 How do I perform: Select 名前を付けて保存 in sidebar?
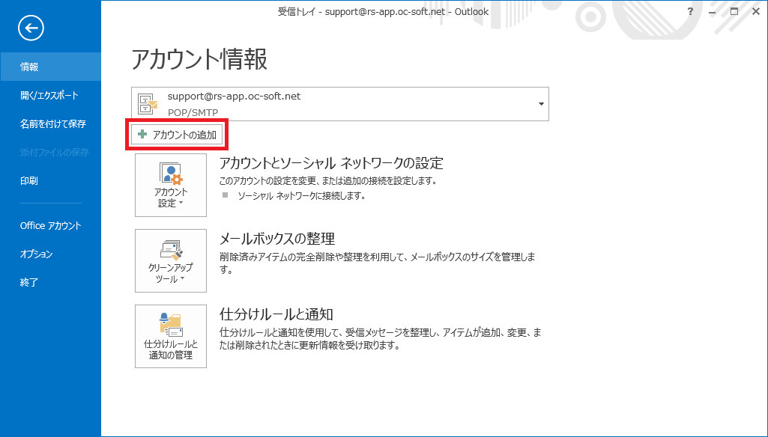pyautogui.click(x=50, y=123)
